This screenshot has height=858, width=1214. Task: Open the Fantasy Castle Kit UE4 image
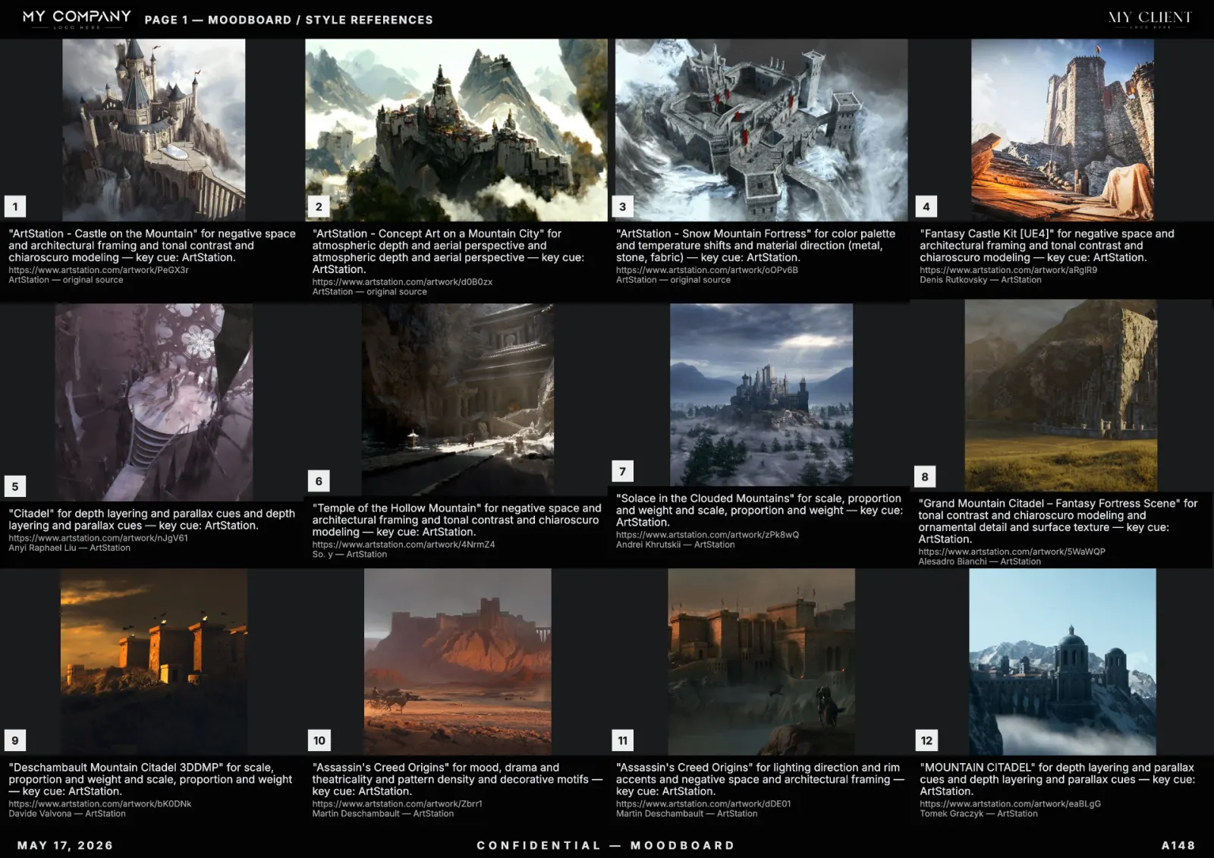(x=1062, y=130)
